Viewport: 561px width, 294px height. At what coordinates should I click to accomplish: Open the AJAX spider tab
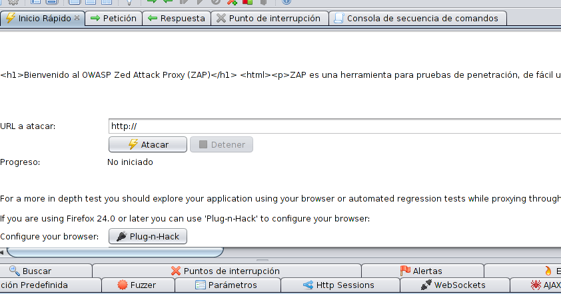(536, 285)
